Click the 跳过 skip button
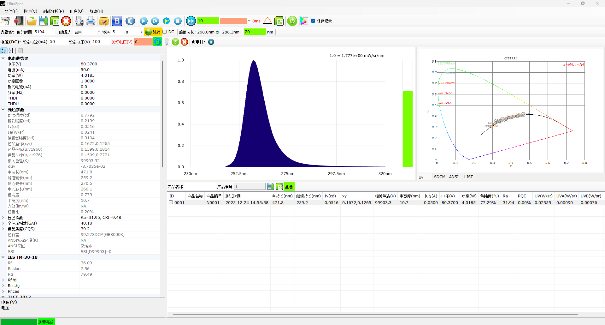Image resolution: width=605 pixels, height=325 pixels. point(153,32)
